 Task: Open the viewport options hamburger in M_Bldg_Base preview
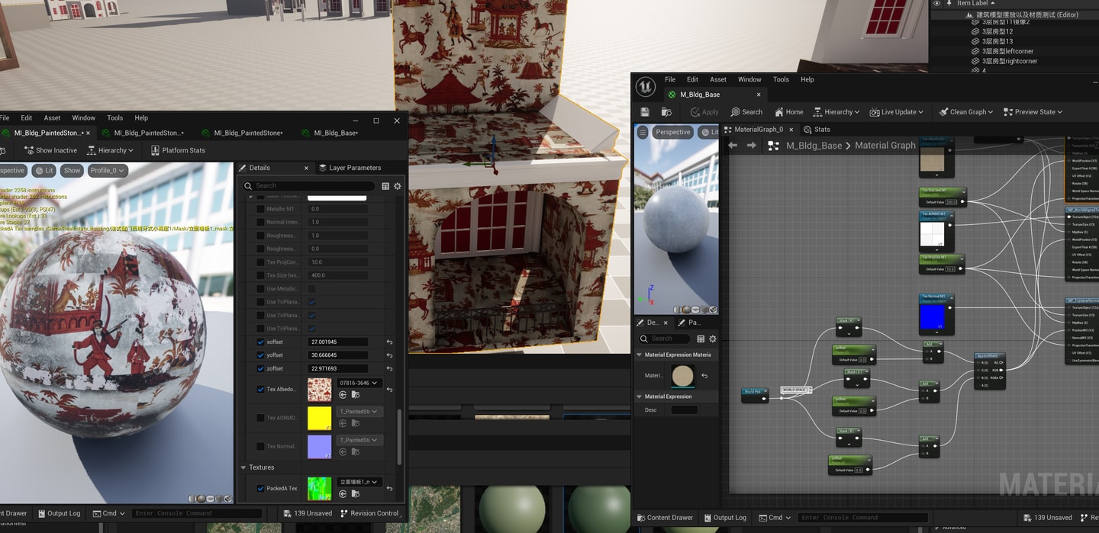click(x=643, y=132)
